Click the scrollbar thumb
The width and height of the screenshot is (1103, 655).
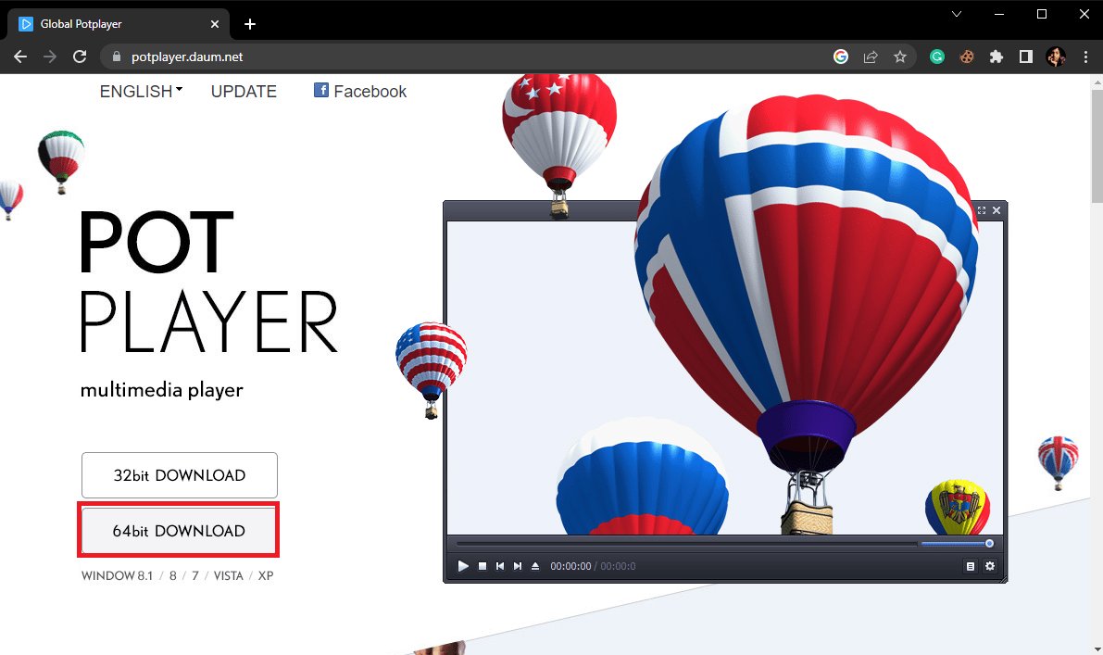[1097, 145]
